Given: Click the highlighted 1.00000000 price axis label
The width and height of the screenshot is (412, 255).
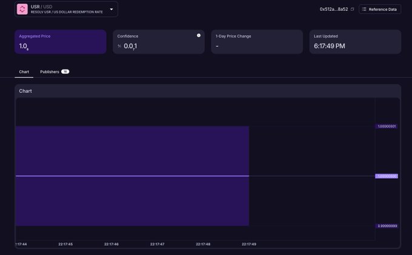Looking at the screenshot, I should [387, 176].
